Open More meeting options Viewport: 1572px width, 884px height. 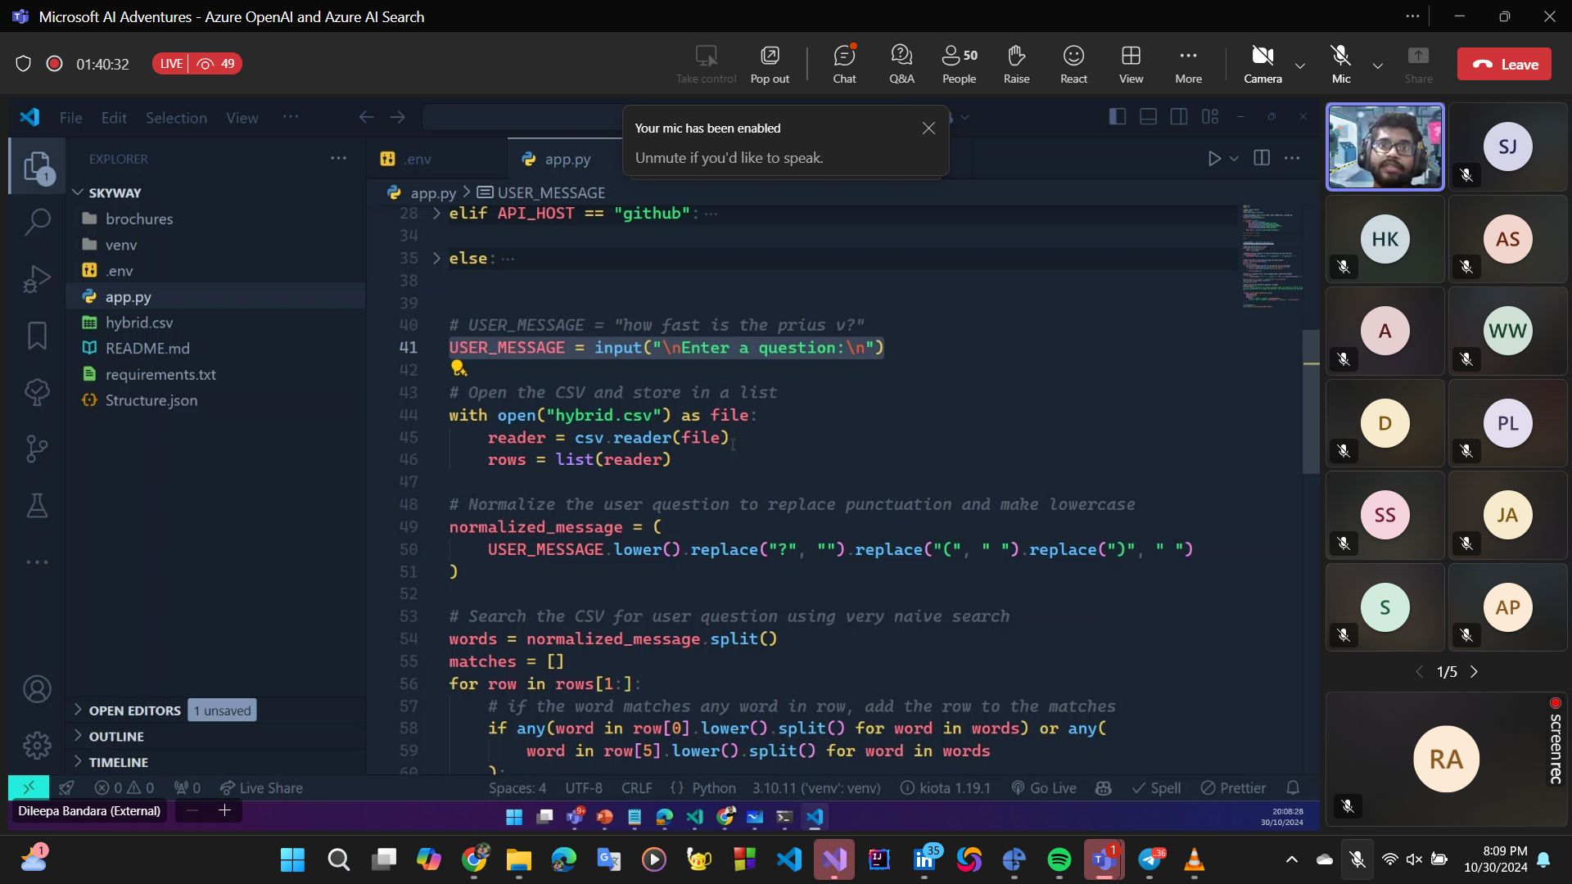click(x=1188, y=64)
